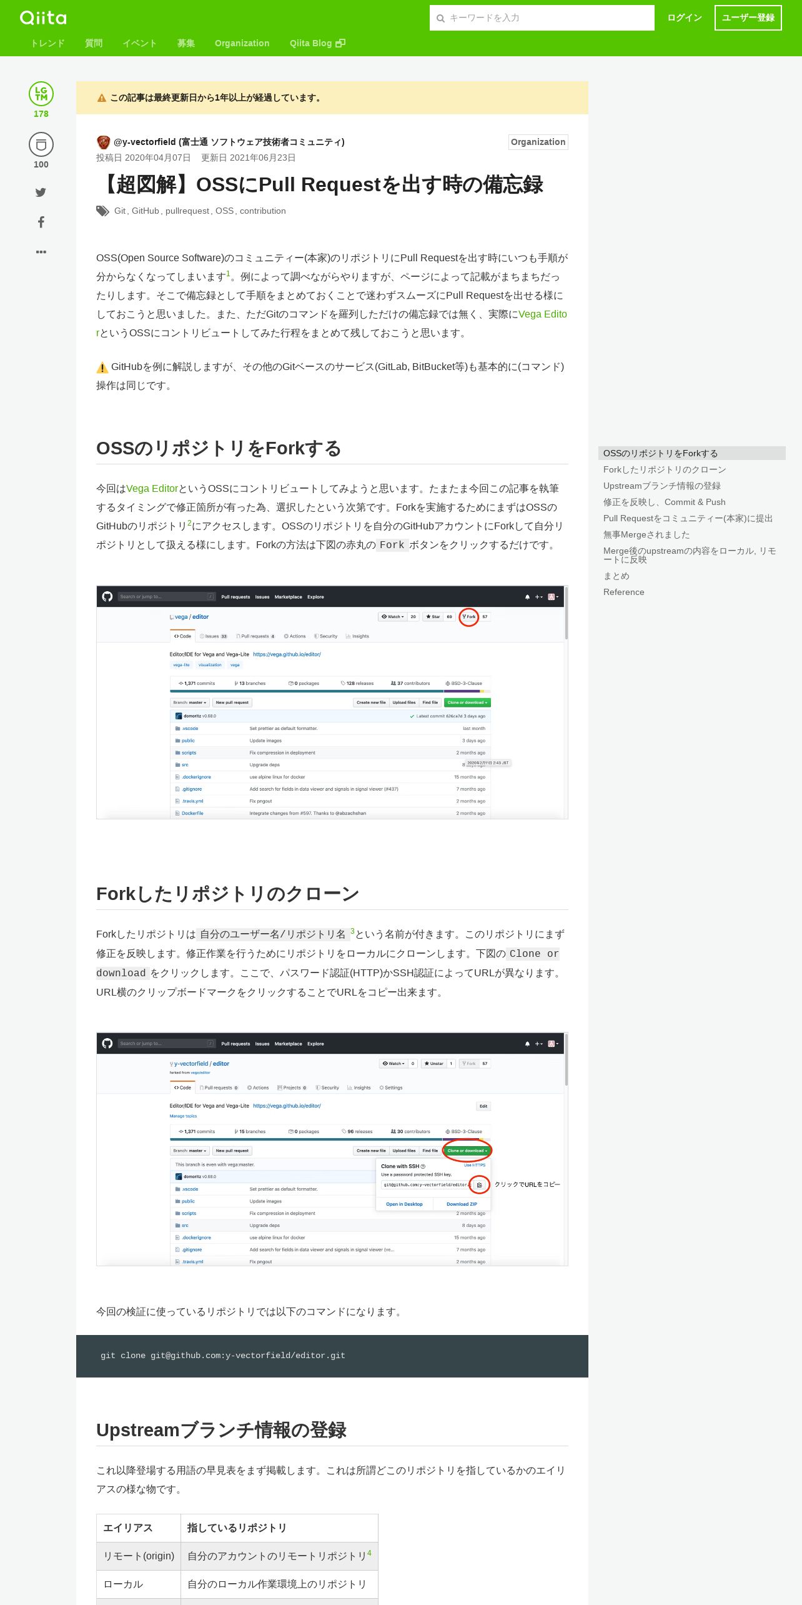Click the tags icon next to Git
The image size is (802, 1605).
(102, 211)
